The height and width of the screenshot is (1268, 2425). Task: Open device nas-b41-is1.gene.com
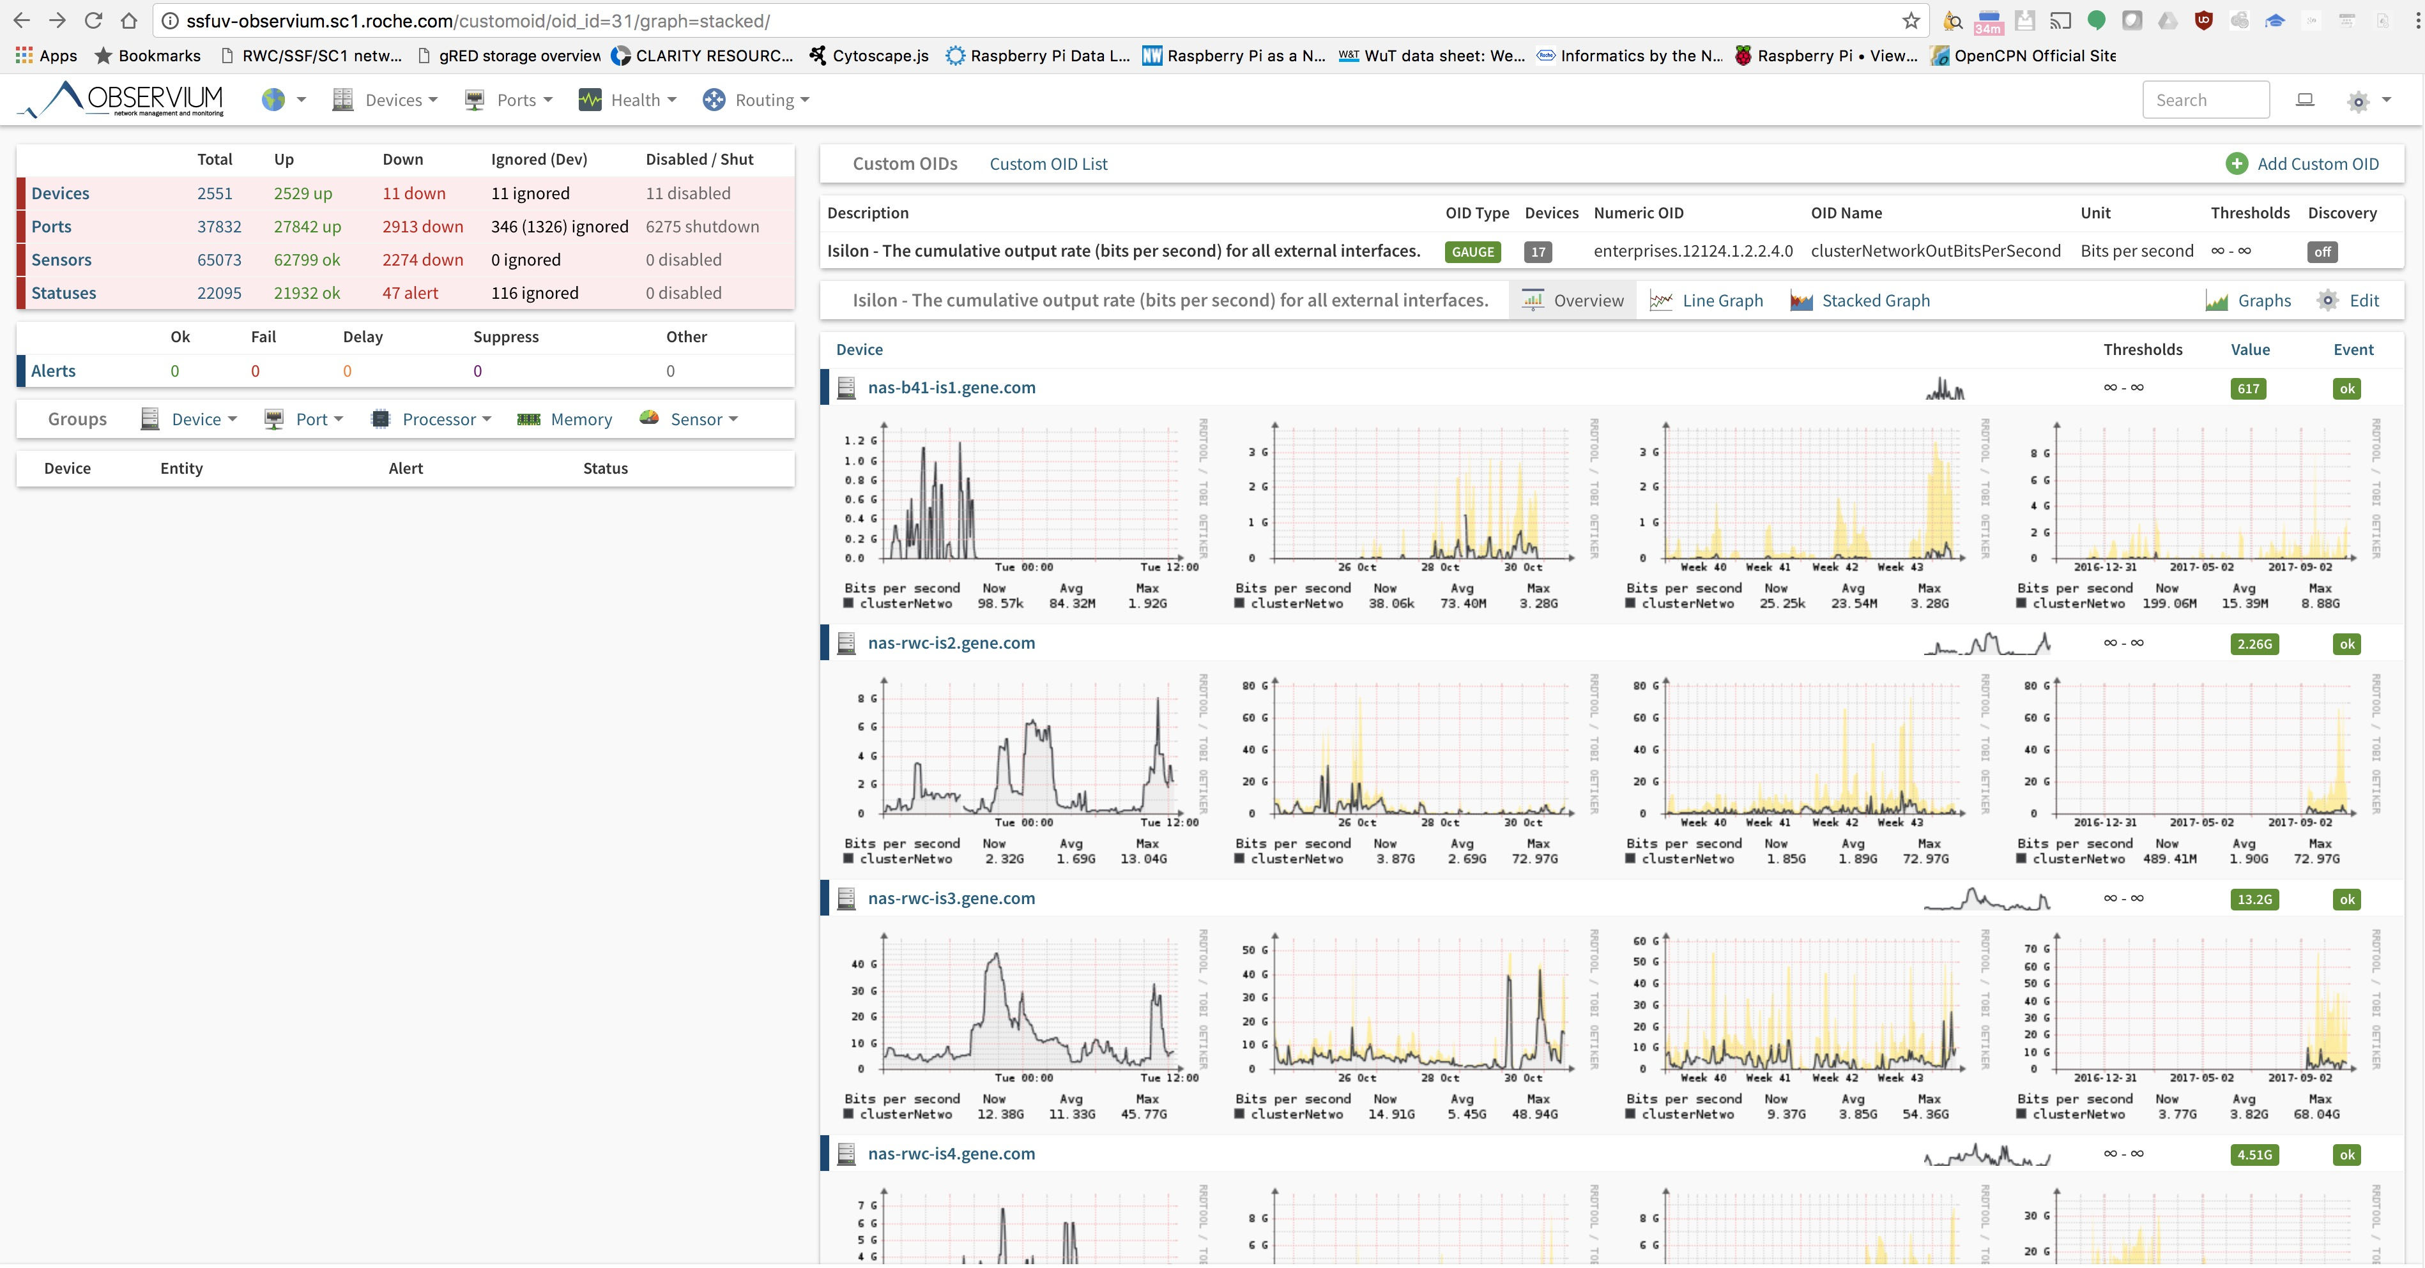pyautogui.click(x=951, y=387)
